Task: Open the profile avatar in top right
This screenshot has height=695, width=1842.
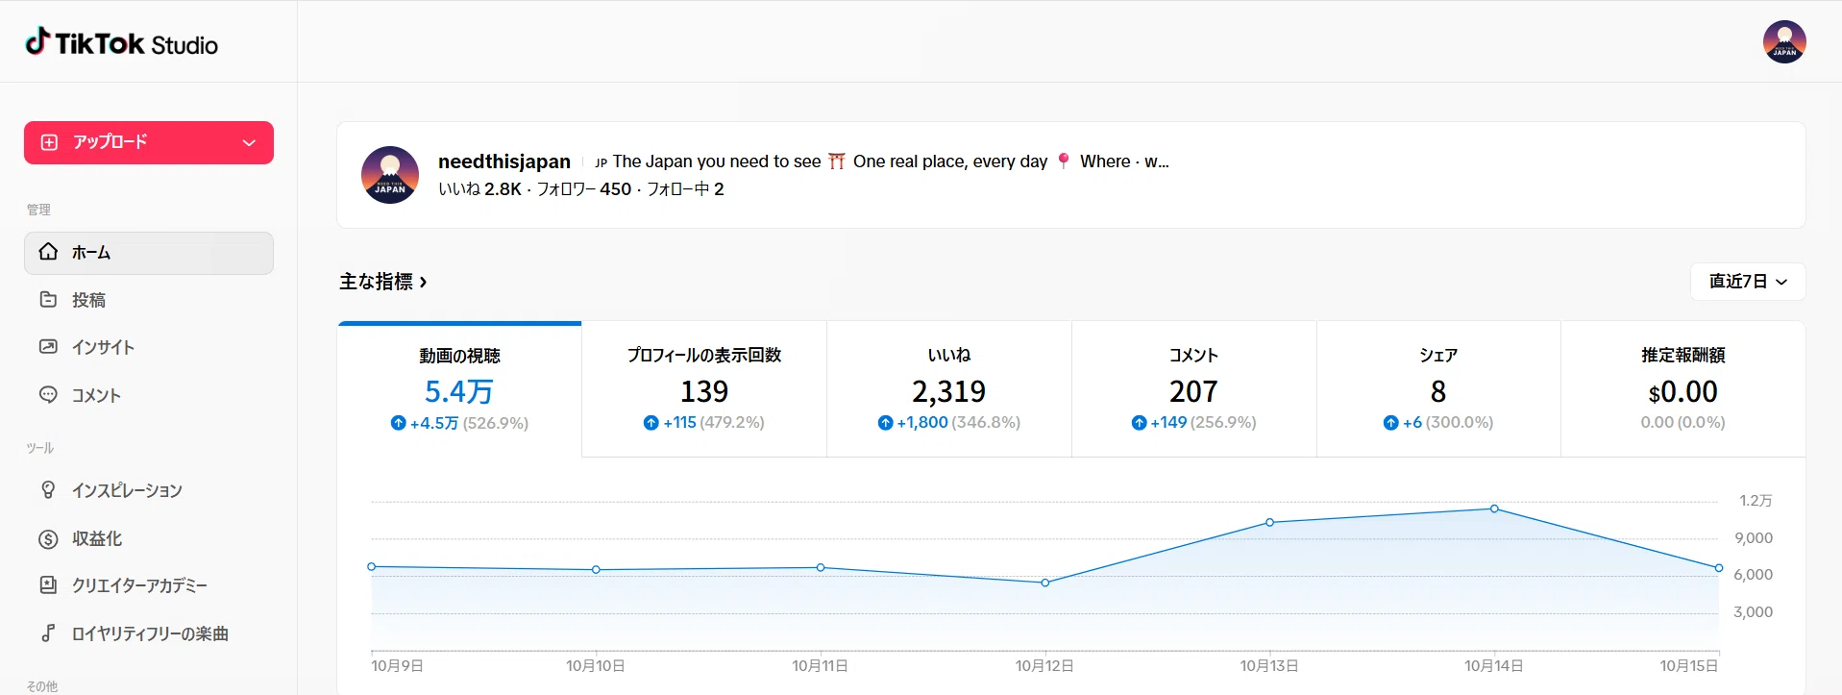Action: (x=1784, y=42)
